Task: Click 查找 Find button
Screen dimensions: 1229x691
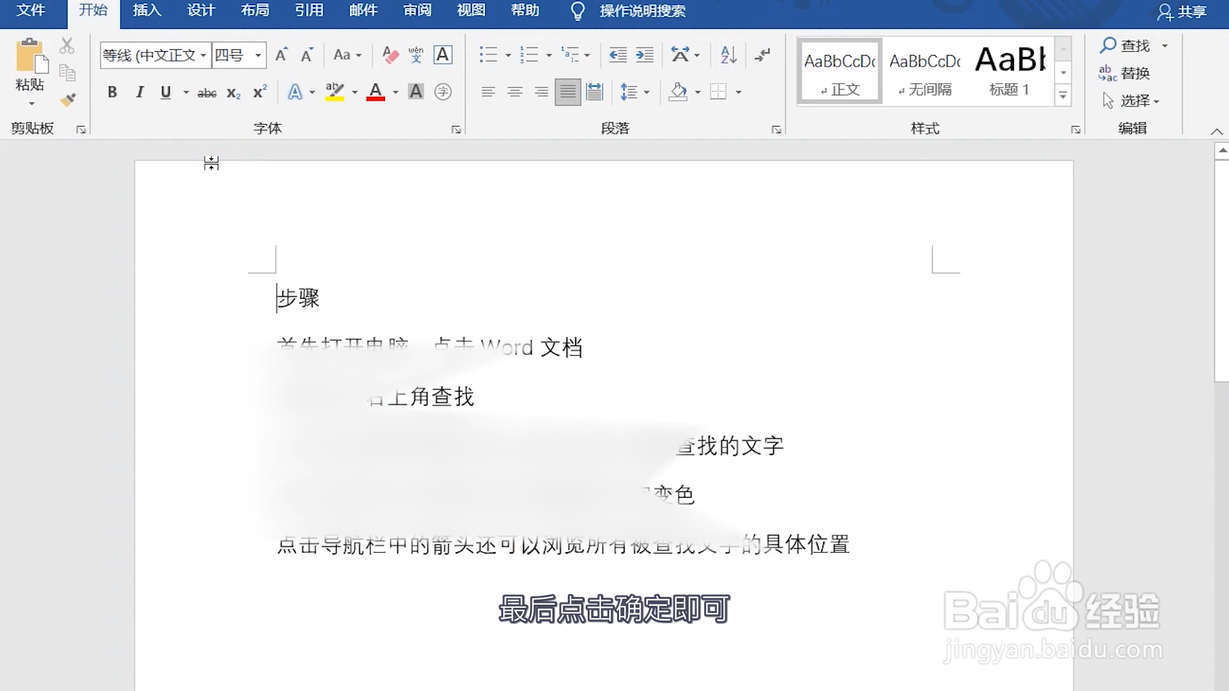Action: pyautogui.click(x=1125, y=45)
